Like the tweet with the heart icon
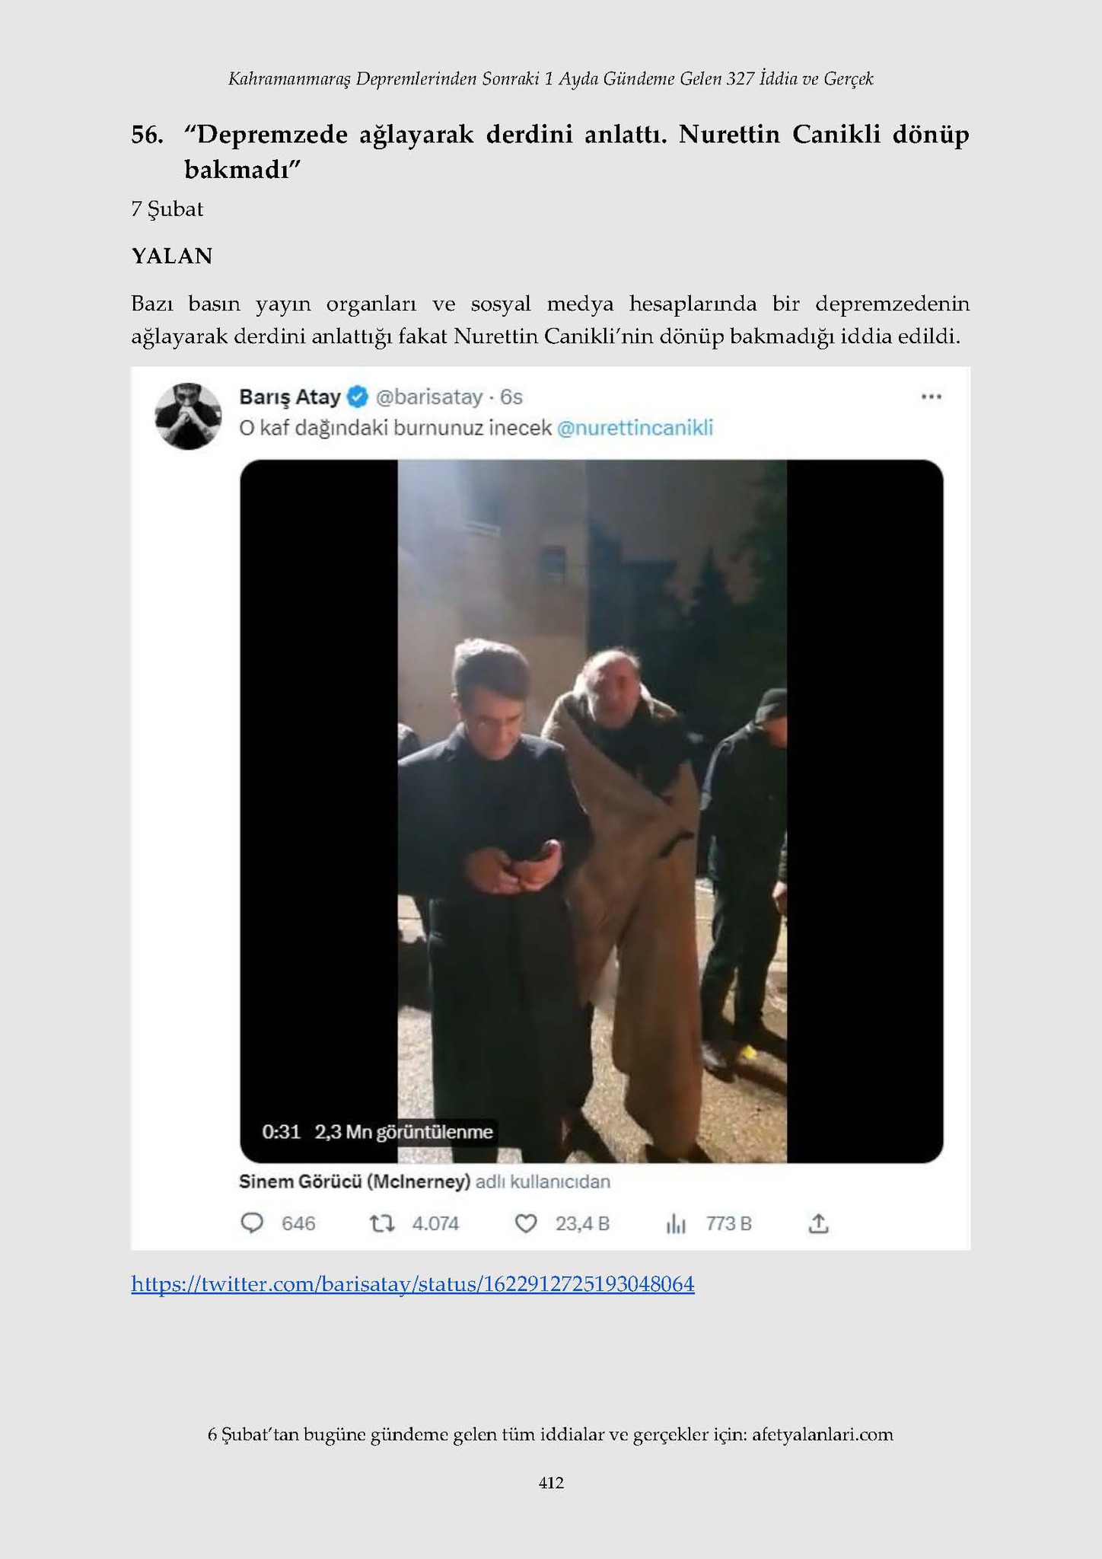 526,1223
